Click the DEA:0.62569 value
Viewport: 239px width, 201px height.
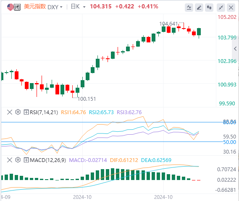coord(156,160)
